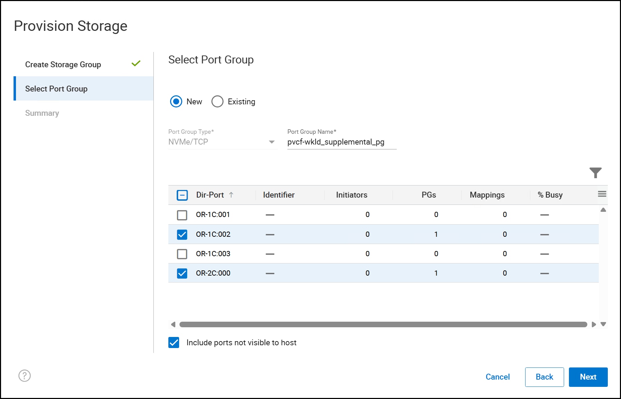Check the OR-1C:001 port checkbox
Image resolution: width=621 pixels, height=399 pixels.
[x=182, y=215]
